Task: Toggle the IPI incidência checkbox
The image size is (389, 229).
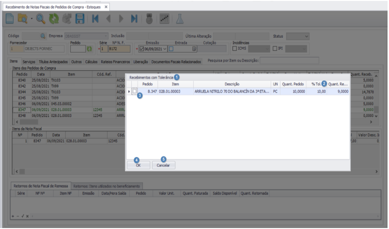Action: coord(274,48)
